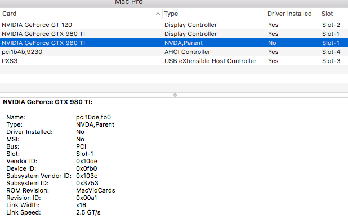The height and width of the screenshot is (223, 348).
Task: Click the detail heading NVIDIA GeForce GTX 980 TI:
Action: [47, 102]
